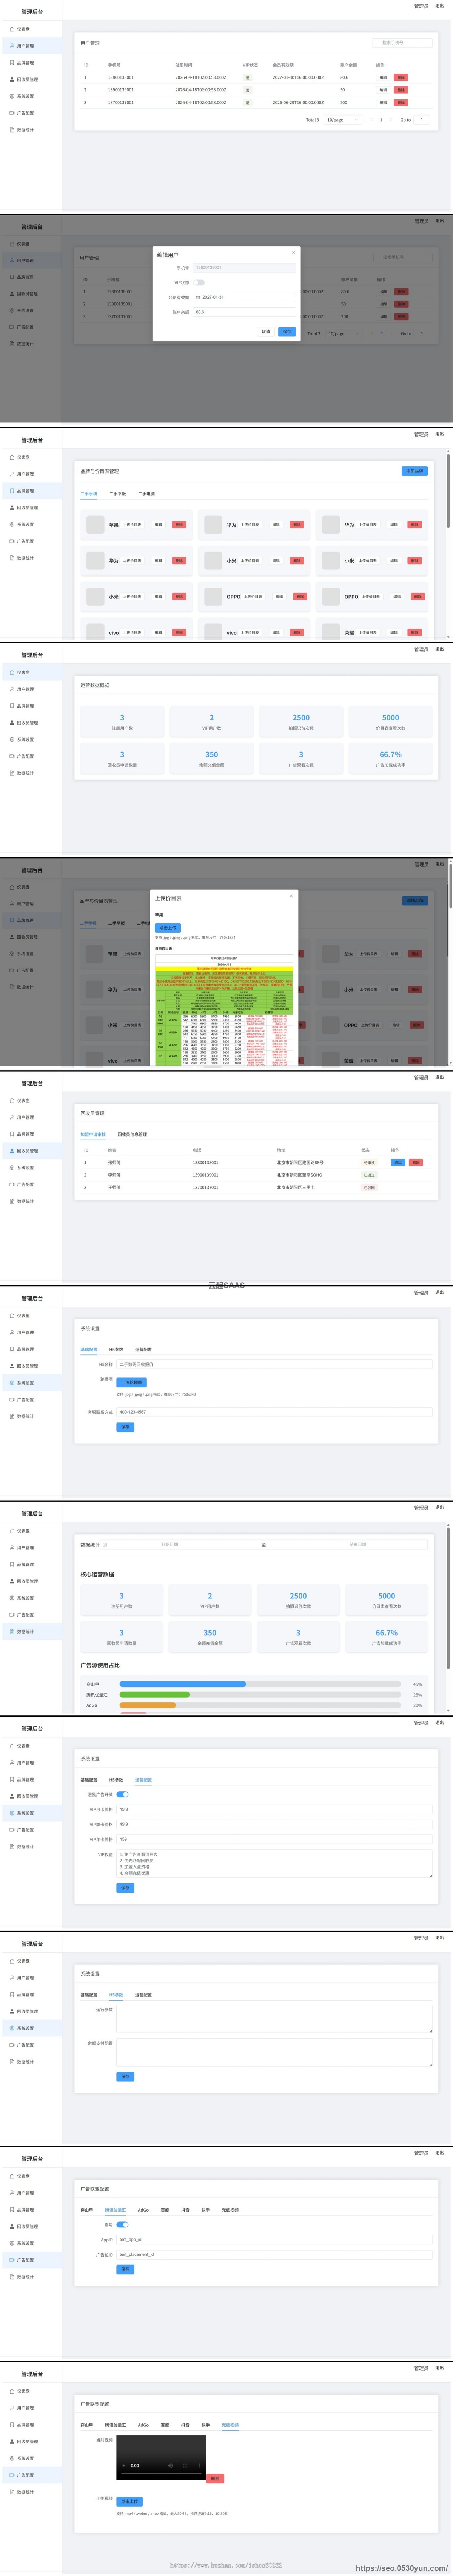Click 用户余额 input in 编辑用户 dialog

pos(244,312)
